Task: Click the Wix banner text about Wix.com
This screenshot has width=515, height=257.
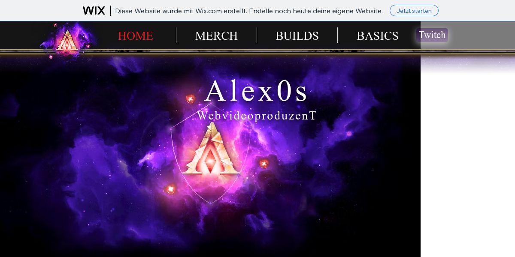Action: pos(249,11)
